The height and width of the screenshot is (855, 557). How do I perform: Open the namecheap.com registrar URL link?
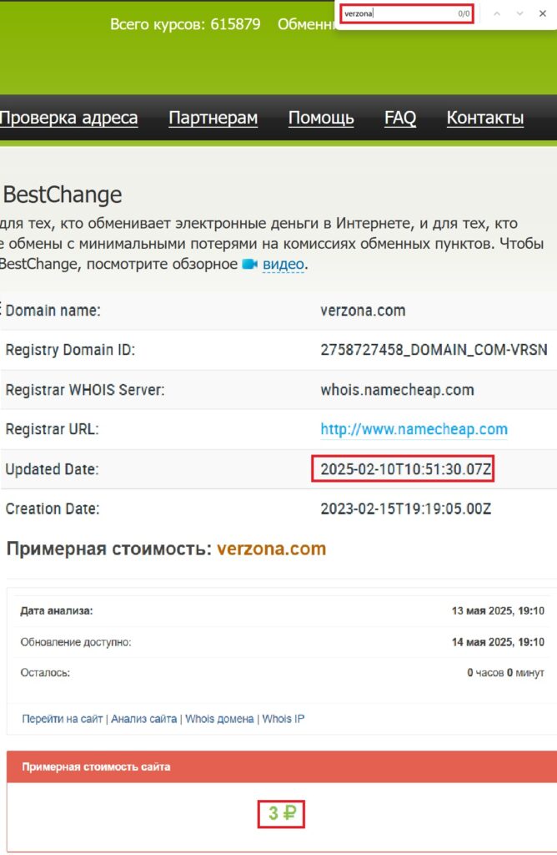[x=414, y=429]
